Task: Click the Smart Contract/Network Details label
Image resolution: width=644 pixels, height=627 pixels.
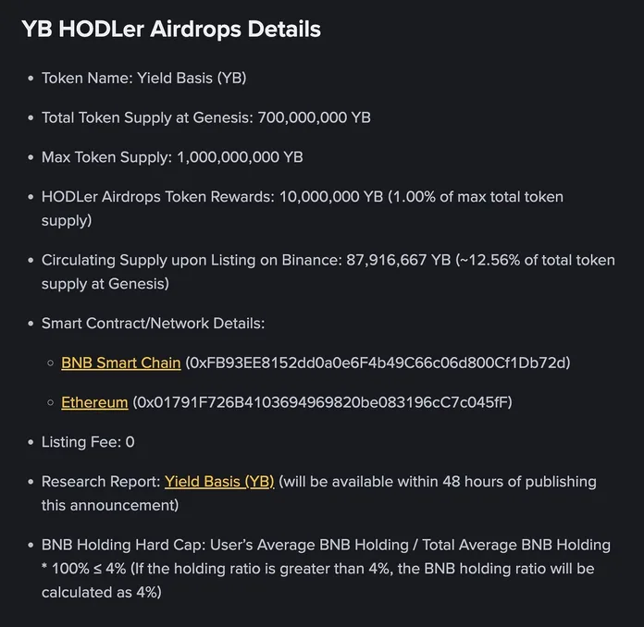Action: (x=153, y=323)
